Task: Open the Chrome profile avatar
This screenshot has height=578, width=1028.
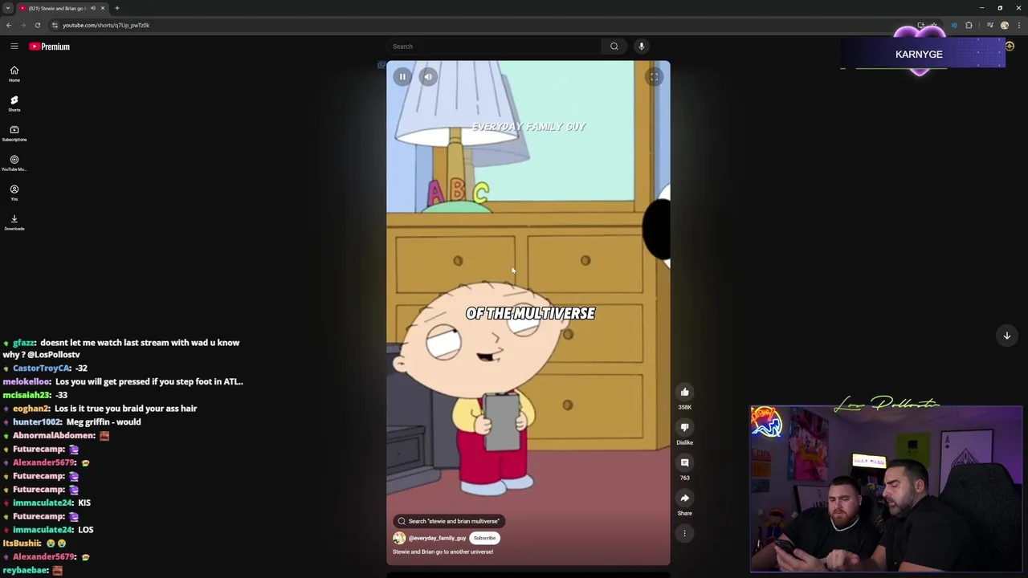Action: (x=1005, y=25)
